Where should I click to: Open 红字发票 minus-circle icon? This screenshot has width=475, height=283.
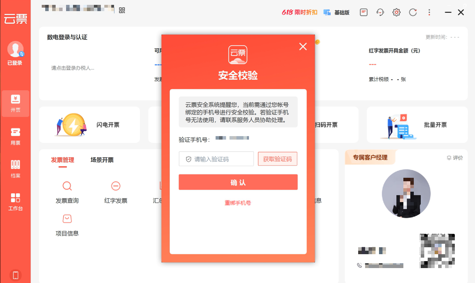coord(116,186)
